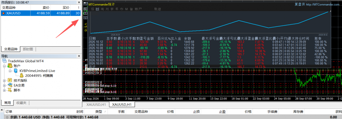This screenshot has height=119, width=342.
Task: Open the first XAUUSD,H1 chart tab
Action: pyautogui.click(x=96, y=105)
